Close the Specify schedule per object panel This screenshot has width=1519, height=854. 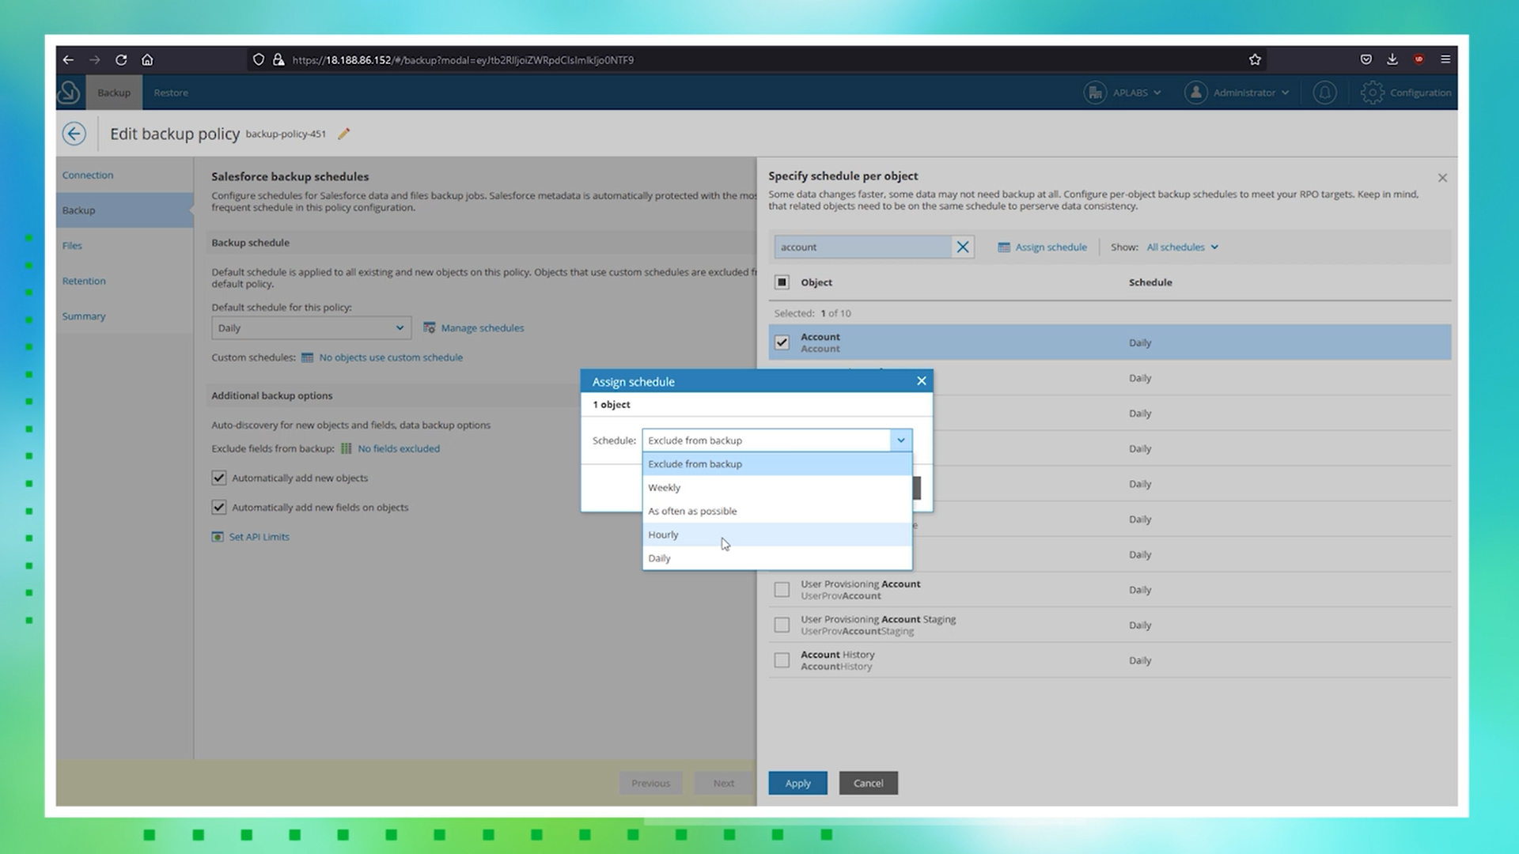[1442, 178]
